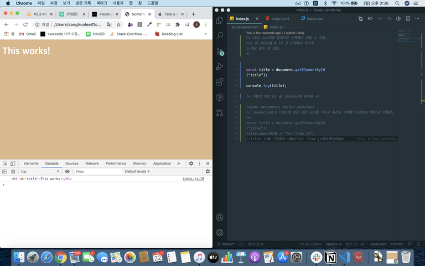Open DevTools customize menu dots

(199, 163)
